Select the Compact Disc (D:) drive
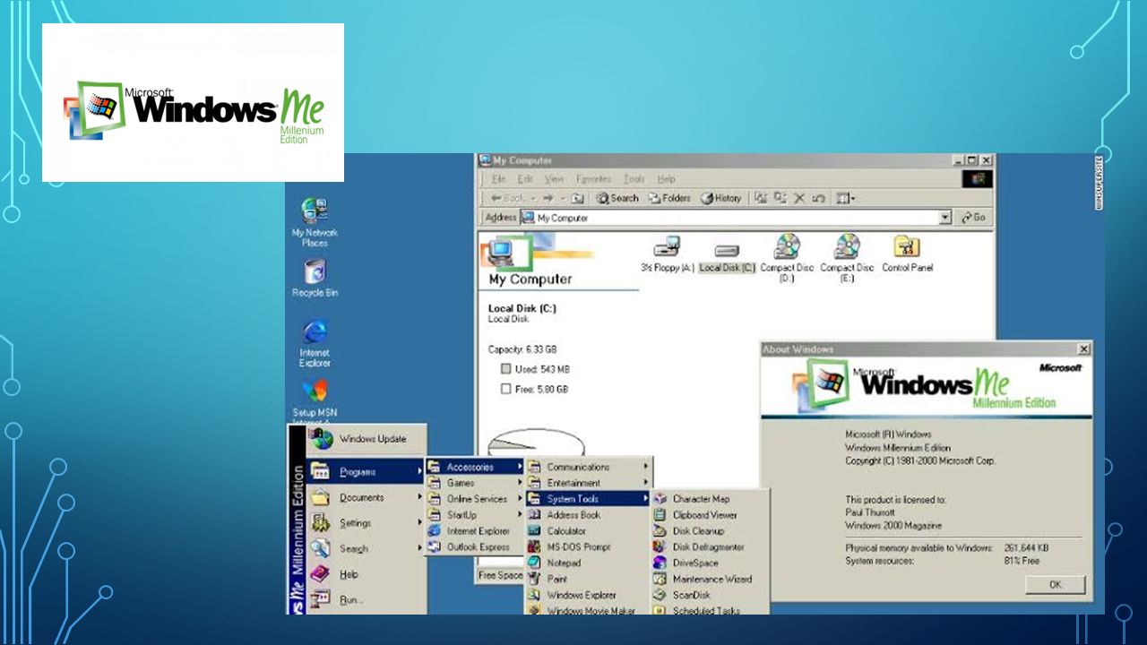 point(787,258)
